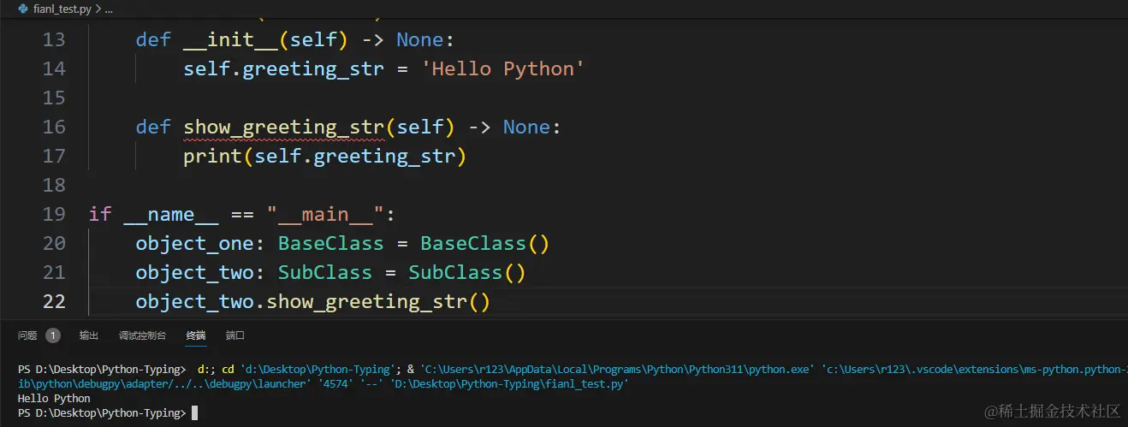Open the 端口 panel tab
This screenshot has width=1128, height=427.
click(x=235, y=335)
